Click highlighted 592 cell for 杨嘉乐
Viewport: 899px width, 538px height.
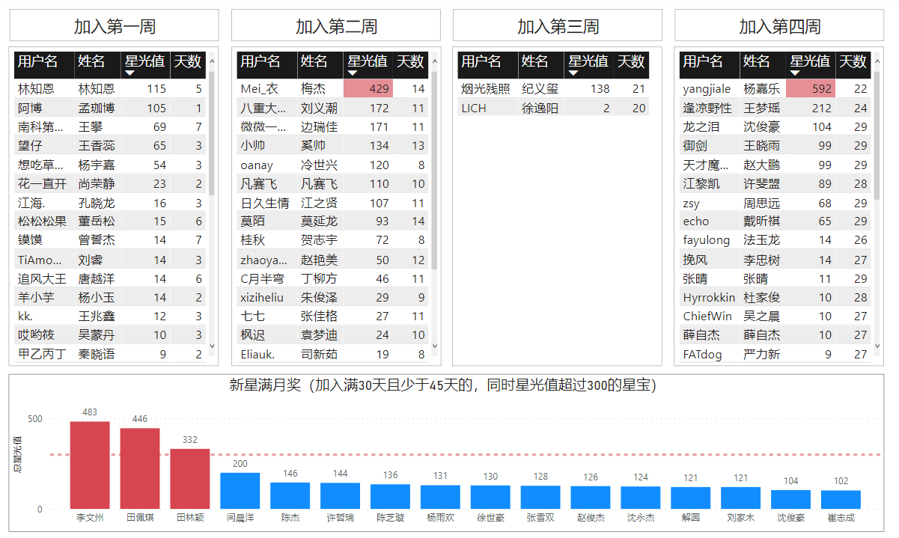click(x=811, y=88)
